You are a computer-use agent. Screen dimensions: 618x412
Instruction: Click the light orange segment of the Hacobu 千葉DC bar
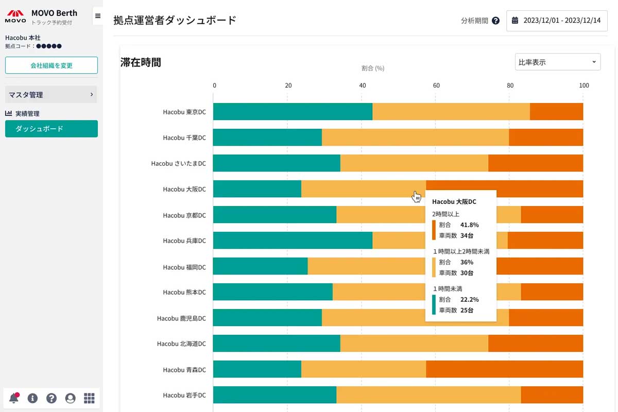point(416,138)
